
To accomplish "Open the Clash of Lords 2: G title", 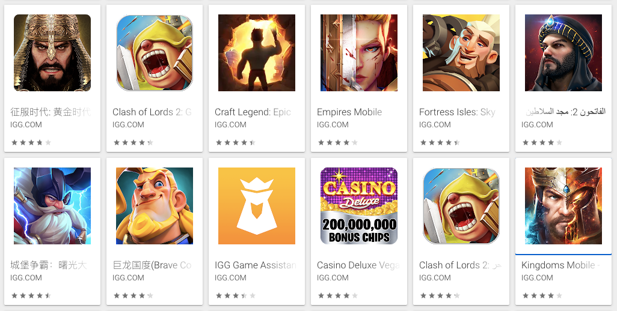I will pos(152,112).
